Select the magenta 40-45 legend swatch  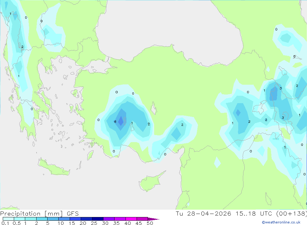[131, 219]
